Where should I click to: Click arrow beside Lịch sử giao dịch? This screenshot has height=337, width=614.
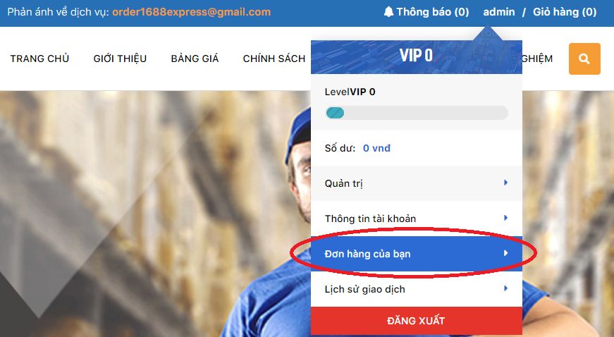point(505,288)
